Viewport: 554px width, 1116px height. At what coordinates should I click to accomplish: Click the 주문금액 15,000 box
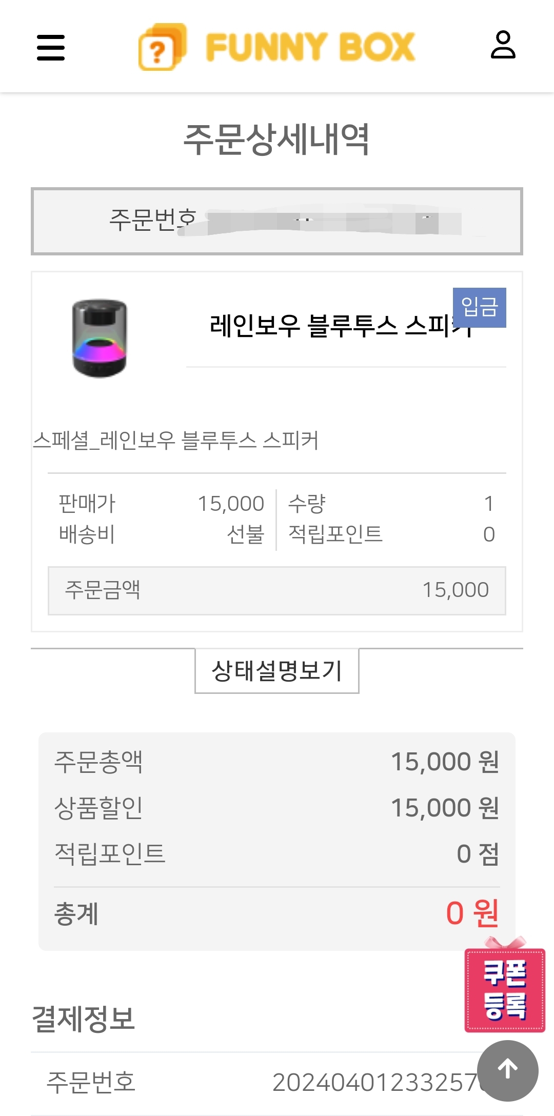coord(277,590)
